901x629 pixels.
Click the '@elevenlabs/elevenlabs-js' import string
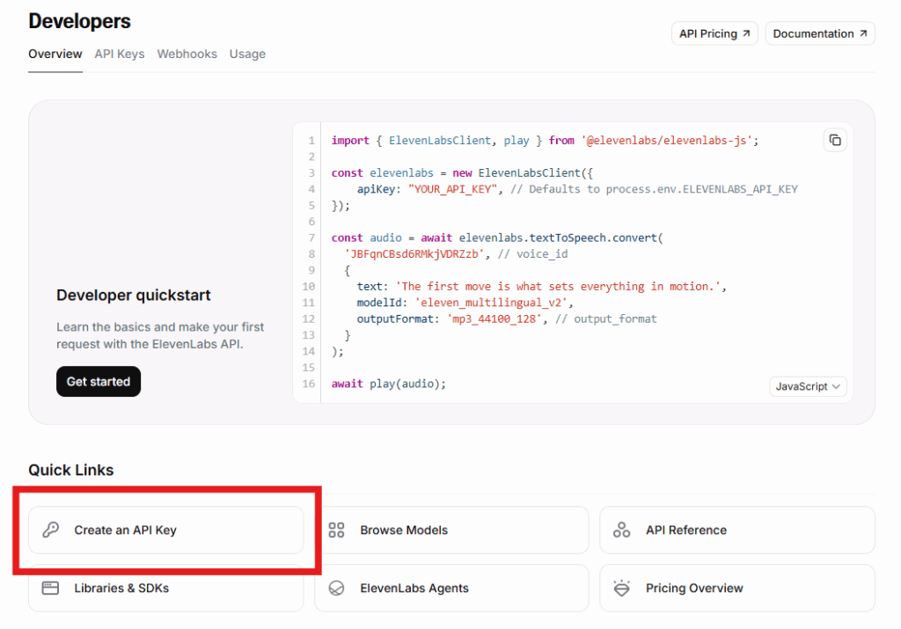667,140
